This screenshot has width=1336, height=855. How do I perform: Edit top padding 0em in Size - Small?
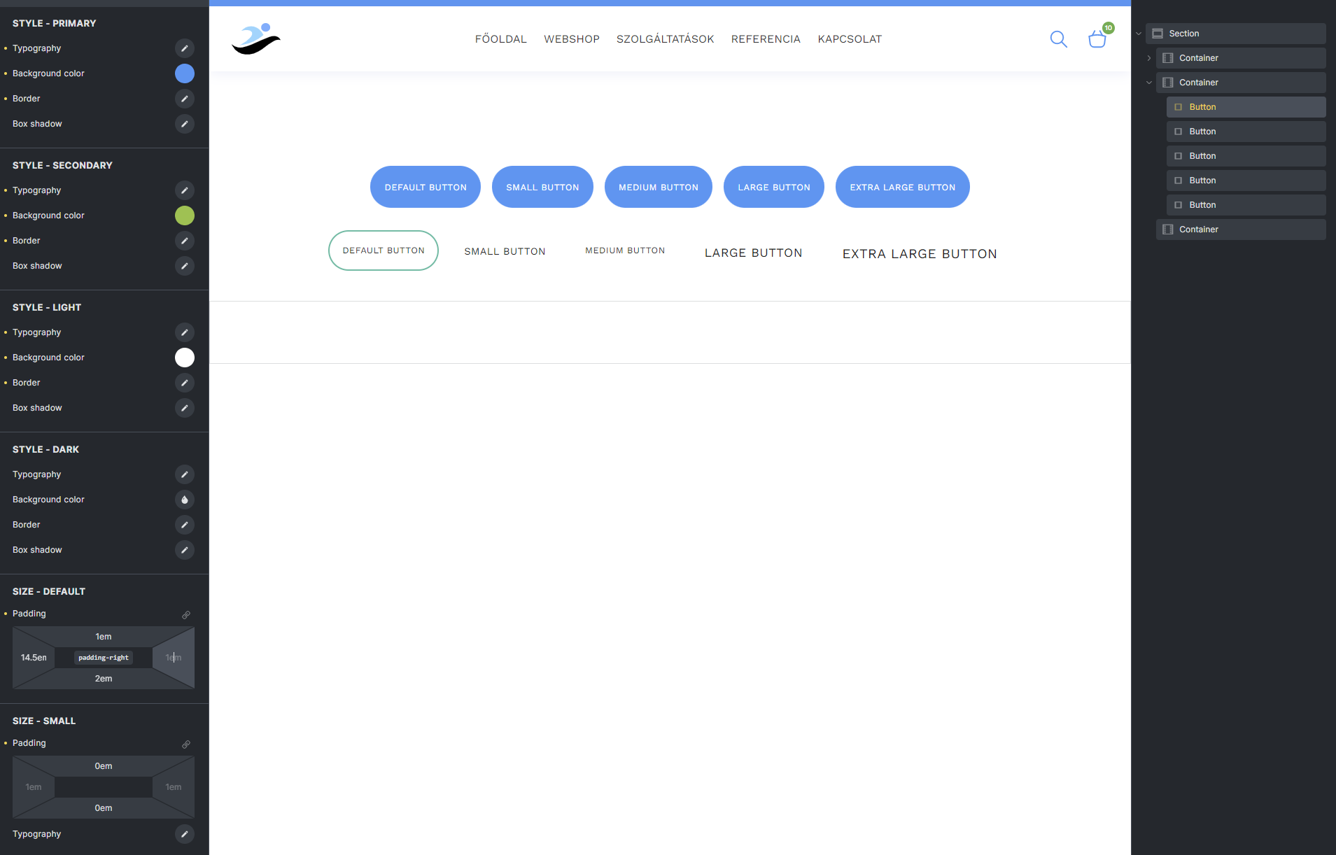pyautogui.click(x=104, y=766)
